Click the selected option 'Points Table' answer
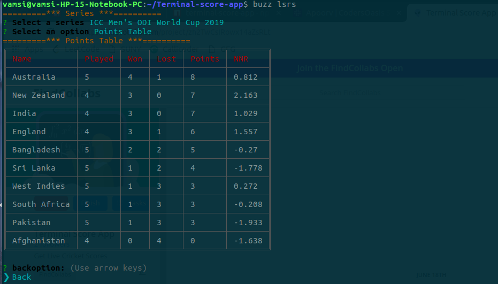This screenshot has width=498, height=284. [122, 32]
